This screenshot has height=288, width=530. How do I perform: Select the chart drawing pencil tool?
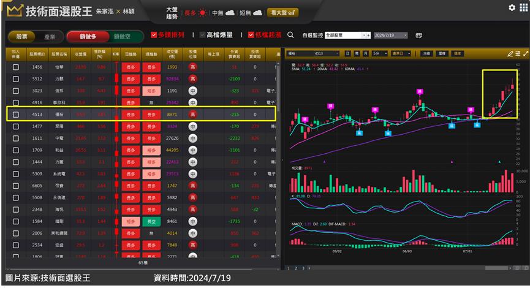coord(510,54)
